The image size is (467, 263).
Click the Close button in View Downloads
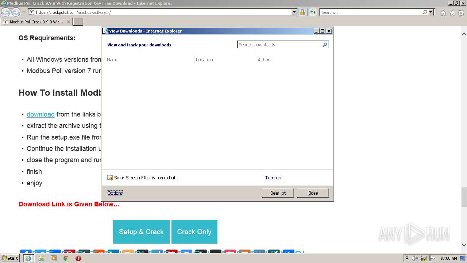coord(313,193)
